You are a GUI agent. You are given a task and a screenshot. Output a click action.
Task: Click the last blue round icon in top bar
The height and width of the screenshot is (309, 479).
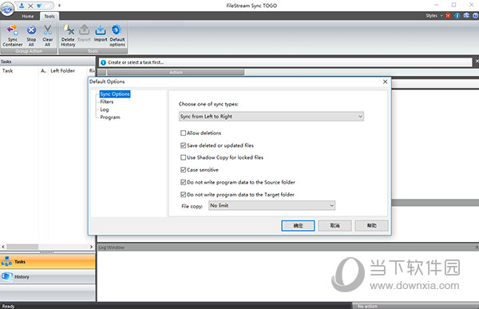(x=475, y=16)
